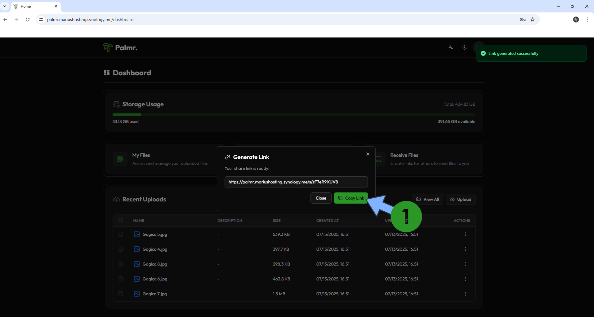Viewport: 594px width, 317px height.
Task: Click the 1.5 MB size value
Action: pos(279,294)
